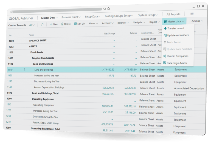Expand the Setup Data menu
Screen dimensions: 211x144
tap(92, 16)
